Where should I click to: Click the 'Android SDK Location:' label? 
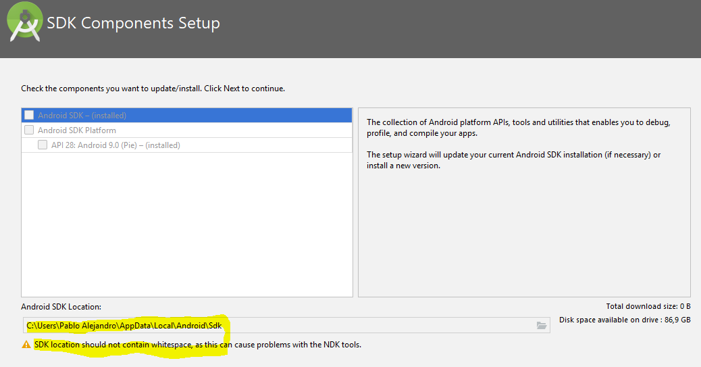tap(61, 307)
